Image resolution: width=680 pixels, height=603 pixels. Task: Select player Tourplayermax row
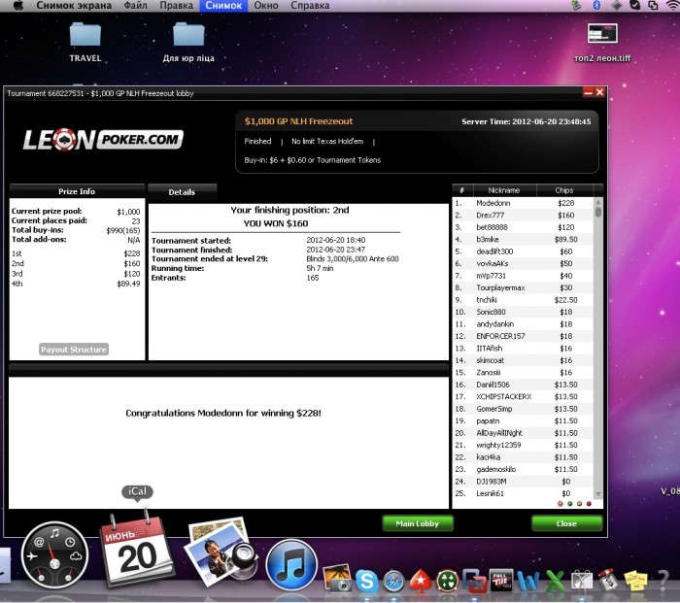pos(523,287)
